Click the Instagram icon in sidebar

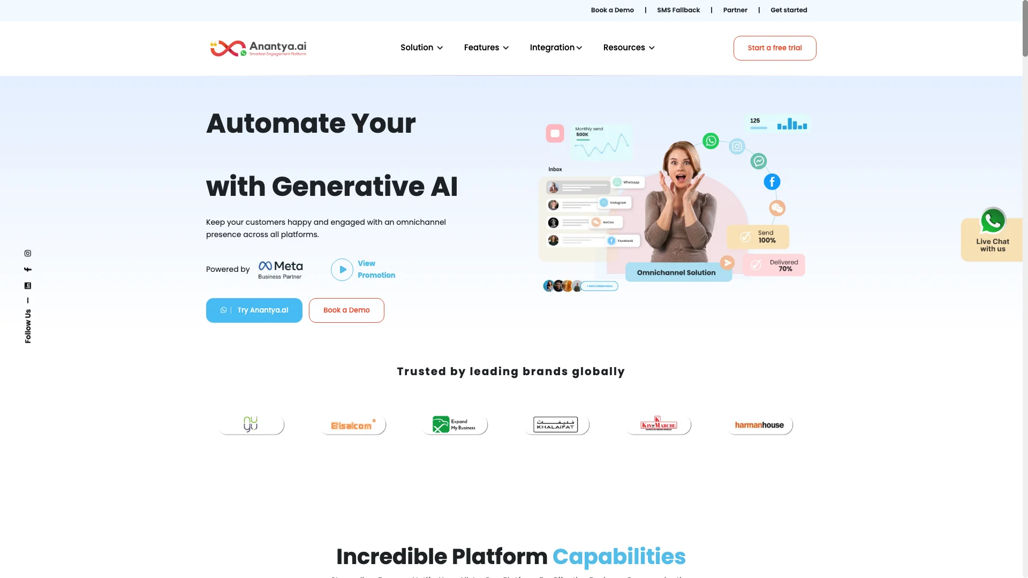(27, 253)
